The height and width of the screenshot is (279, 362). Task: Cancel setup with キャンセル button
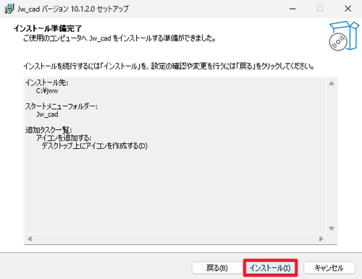329,267
